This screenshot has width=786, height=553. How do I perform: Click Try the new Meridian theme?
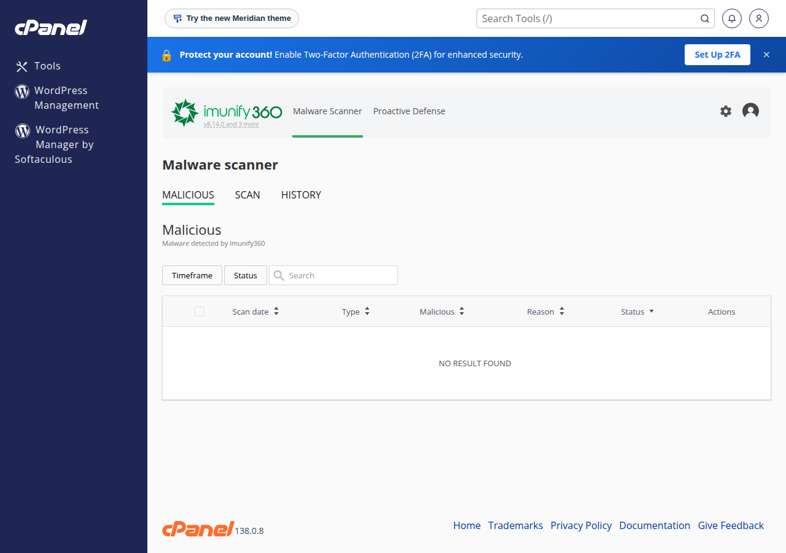click(232, 18)
